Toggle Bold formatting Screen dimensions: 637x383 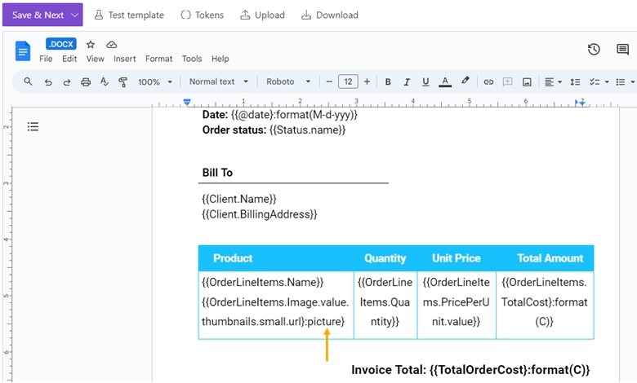[388, 81]
